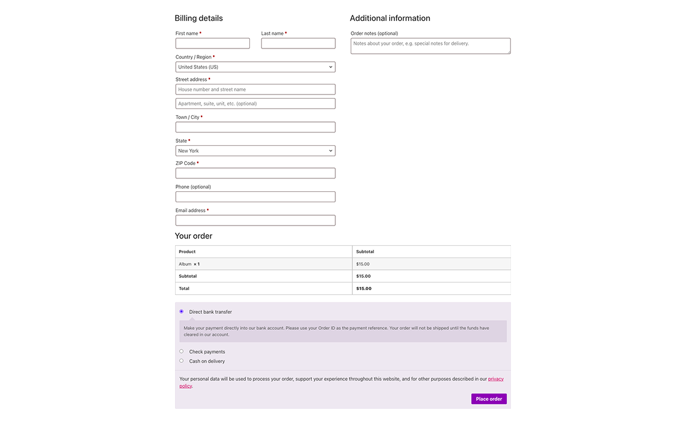
Task: Click the Email address field
Action: (255, 219)
